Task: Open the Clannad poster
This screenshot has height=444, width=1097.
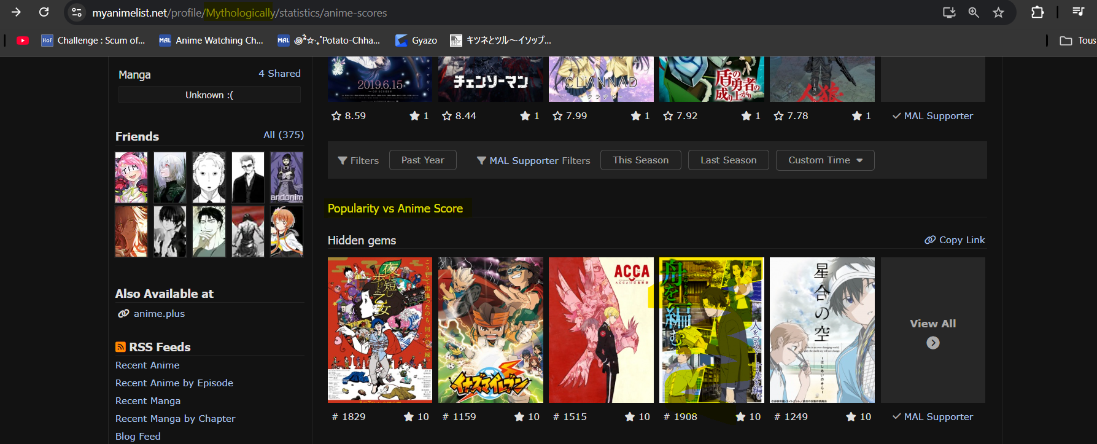Action: 601,79
